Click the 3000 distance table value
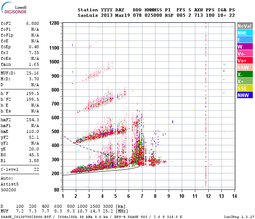This screenshot has width=255, height=219. (x=108, y=206)
